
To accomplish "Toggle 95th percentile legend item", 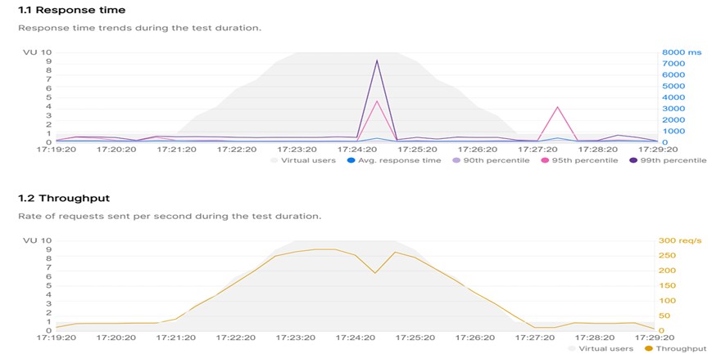I will 579,160.
